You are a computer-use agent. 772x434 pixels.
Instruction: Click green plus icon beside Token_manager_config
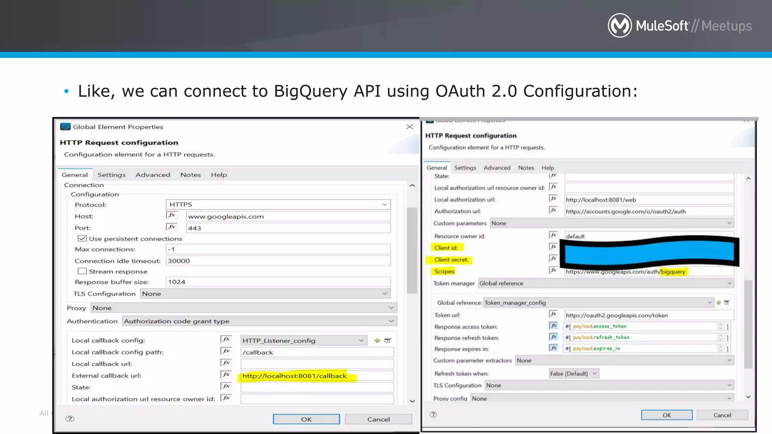tap(718, 303)
